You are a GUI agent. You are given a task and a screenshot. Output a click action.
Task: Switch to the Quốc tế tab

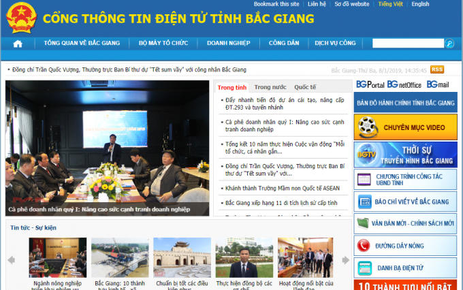click(x=305, y=87)
